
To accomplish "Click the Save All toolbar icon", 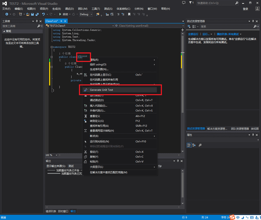I will click(37, 14).
